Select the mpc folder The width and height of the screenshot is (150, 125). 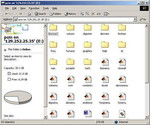pyautogui.click(x=53, y=64)
